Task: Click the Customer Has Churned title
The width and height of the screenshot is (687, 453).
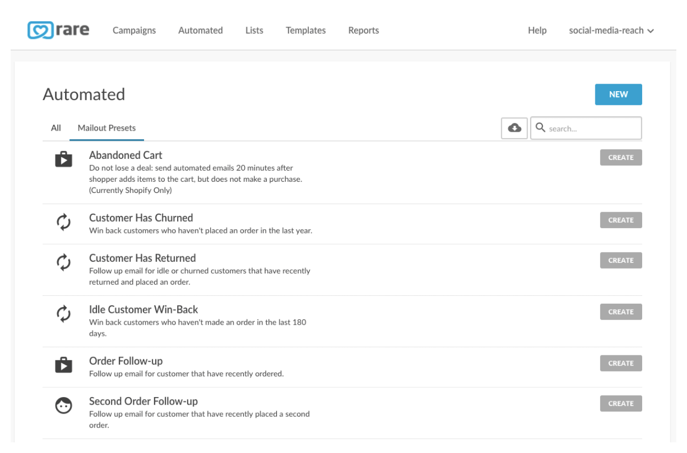Action: point(141,218)
